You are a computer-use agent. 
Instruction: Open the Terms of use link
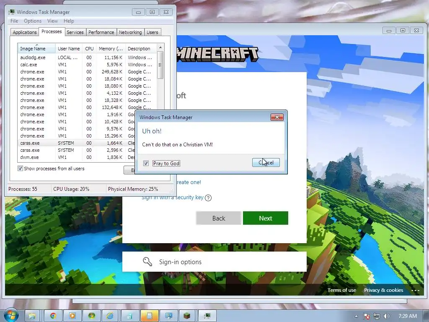click(342, 290)
